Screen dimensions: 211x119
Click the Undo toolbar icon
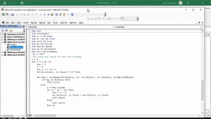tap(33, 15)
